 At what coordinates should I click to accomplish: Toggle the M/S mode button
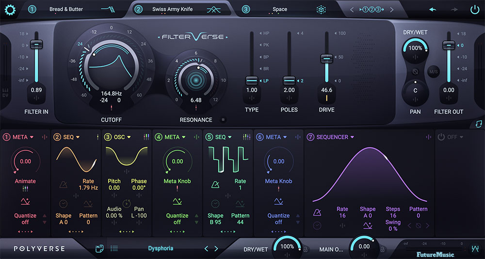[x=434, y=72]
